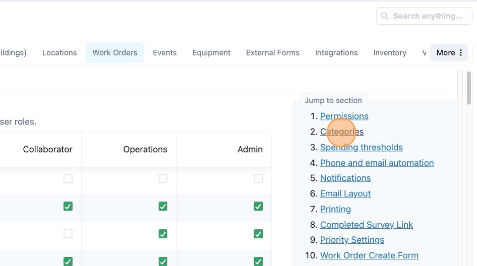477x266 pixels.
Task: Click the Collaborator column header
Action: coord(47,149)
